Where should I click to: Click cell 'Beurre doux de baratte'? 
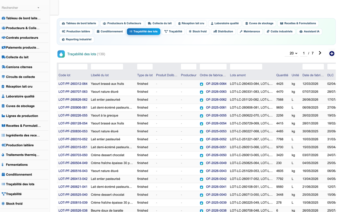(x=107, y=211)
